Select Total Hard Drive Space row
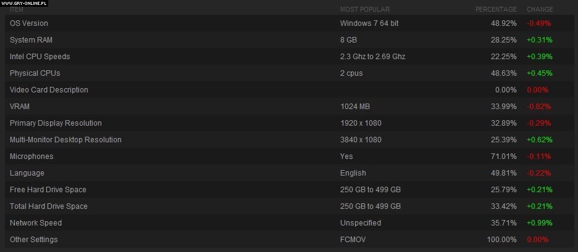Screen dimensions: 578x252 49,206
